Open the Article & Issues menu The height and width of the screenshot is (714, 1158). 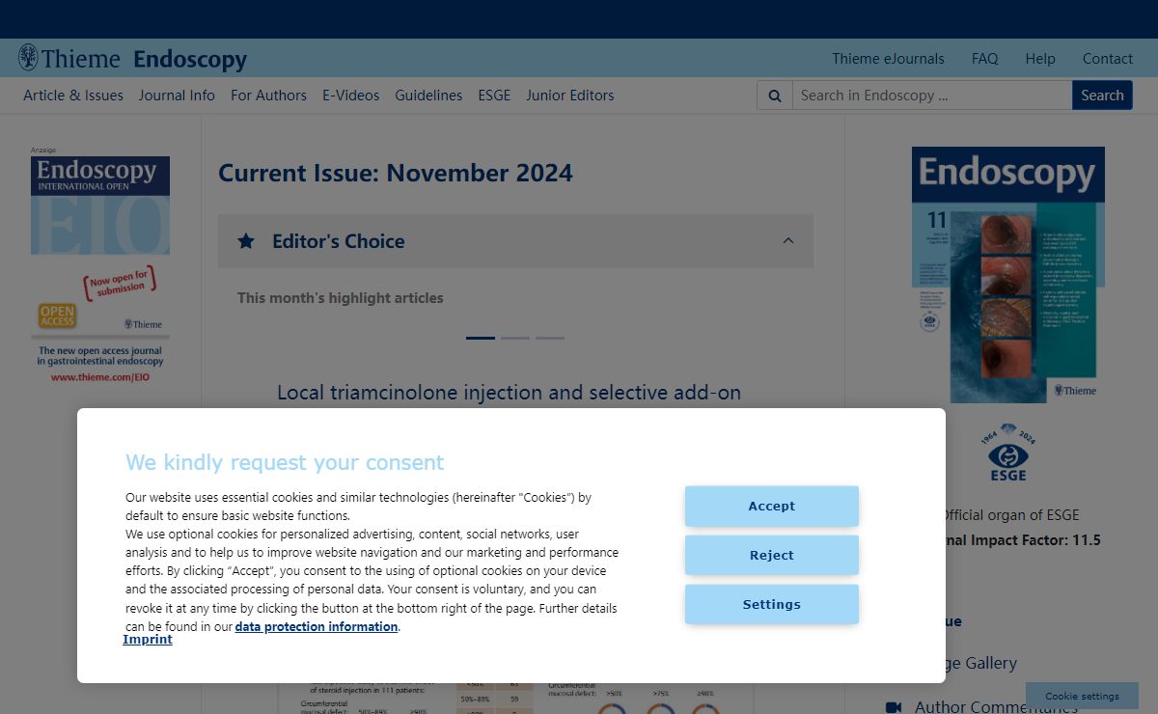(x=73, y=96)
